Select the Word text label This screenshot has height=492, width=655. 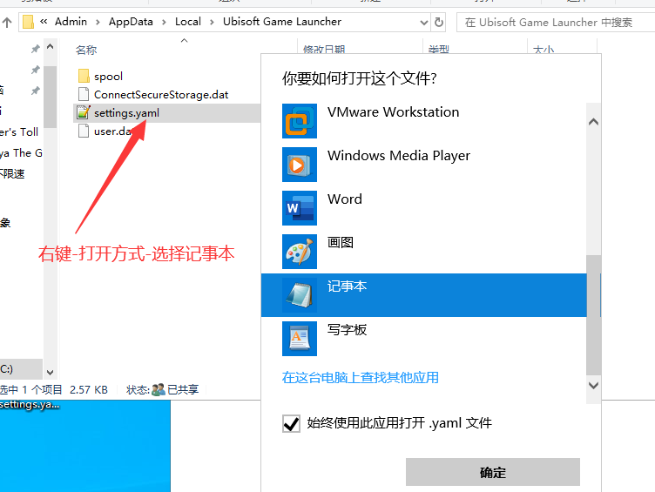pos(345,199)
